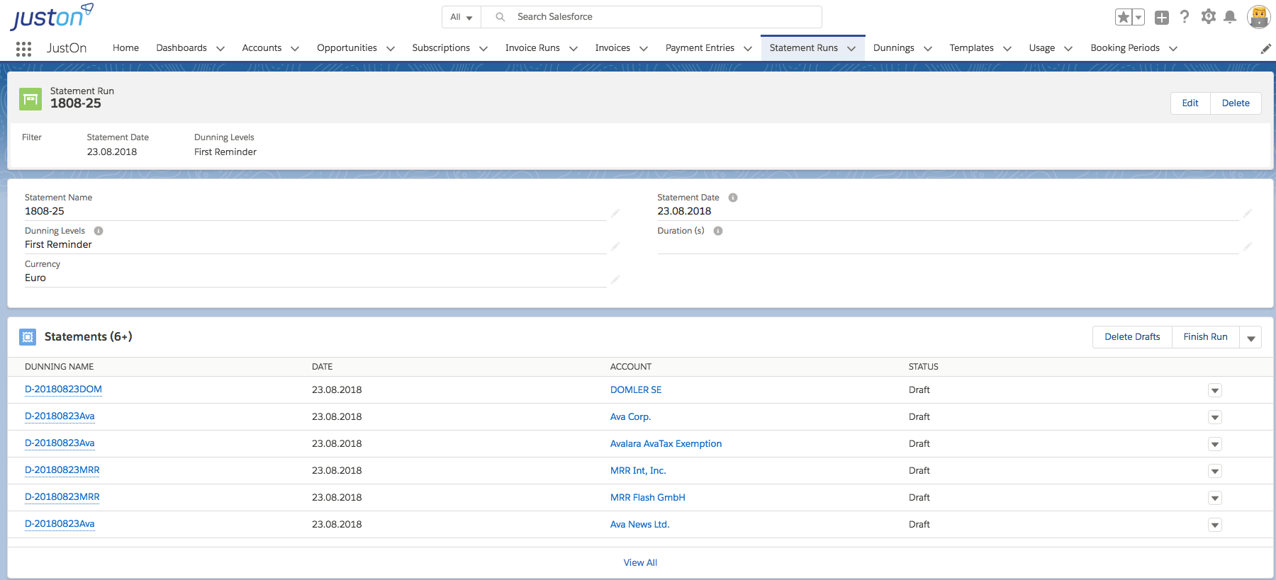Open the MRR Flash GmbH account link
Screen dimensions: 1276x580
pyautogui.click(x=648, y=497)
